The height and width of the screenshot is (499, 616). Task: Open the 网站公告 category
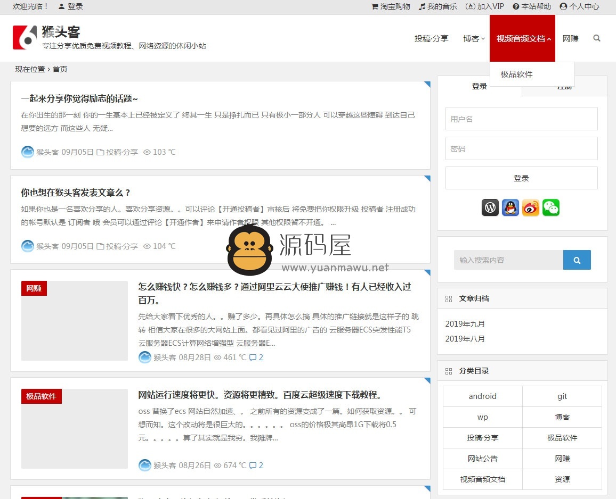point(482,459)
